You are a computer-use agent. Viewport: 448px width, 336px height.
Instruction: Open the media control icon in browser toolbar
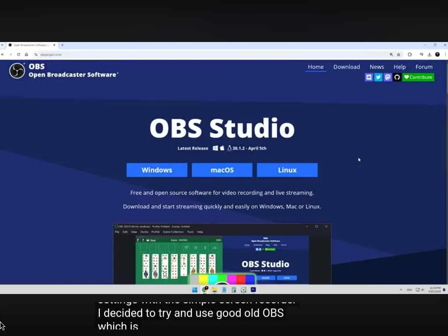pos(421,54)
